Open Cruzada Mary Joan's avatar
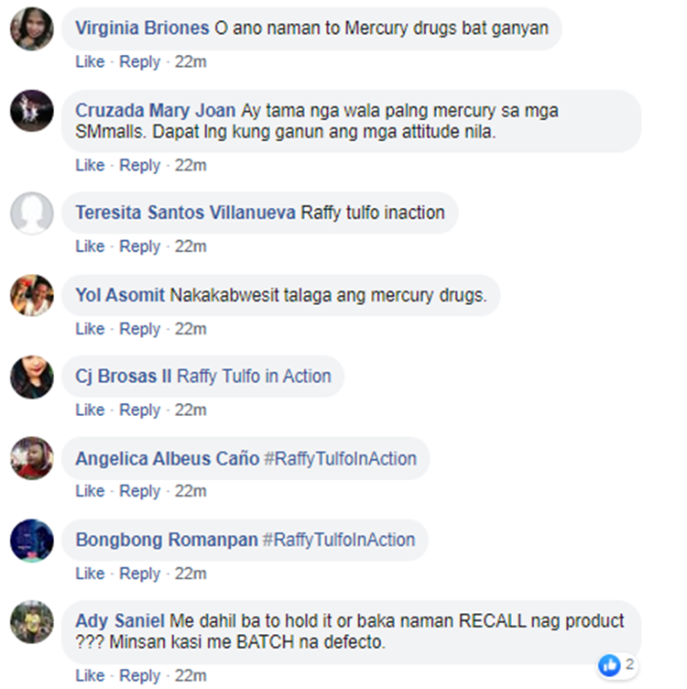Viewport: 687px width, 689px height. point(32,110)
